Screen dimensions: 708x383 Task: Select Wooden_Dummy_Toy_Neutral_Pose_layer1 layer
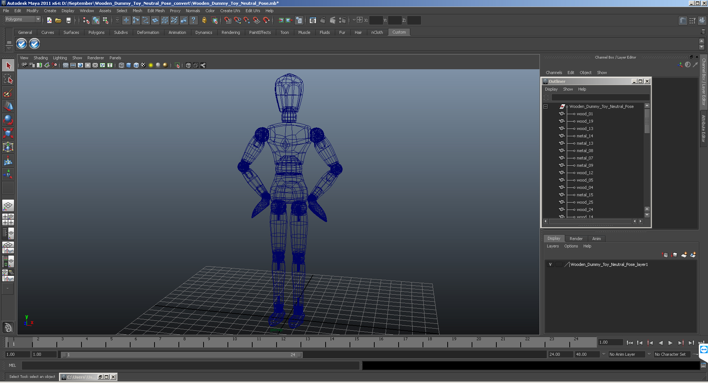(x=609, y=264)
